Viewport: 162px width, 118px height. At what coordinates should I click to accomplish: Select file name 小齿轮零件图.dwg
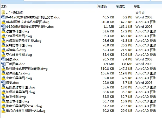[x=19, y=78]
